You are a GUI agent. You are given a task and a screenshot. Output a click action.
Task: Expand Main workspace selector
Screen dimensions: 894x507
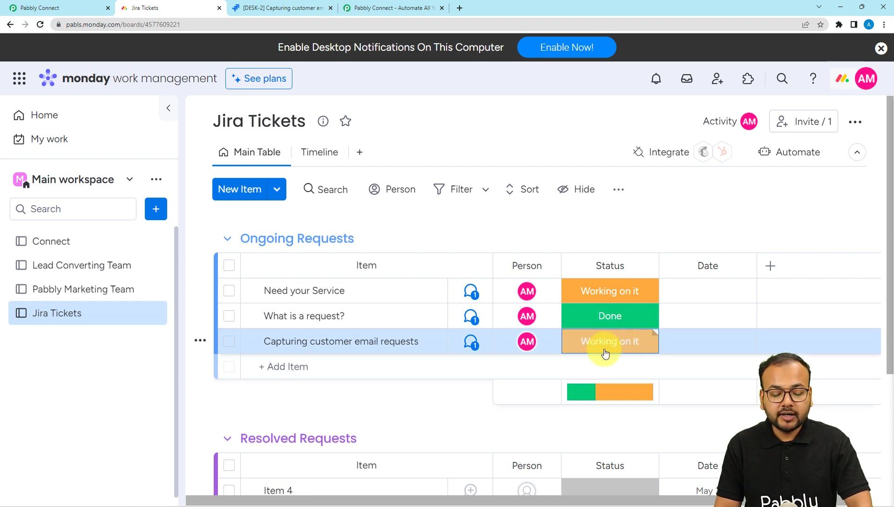click(130, 179)
